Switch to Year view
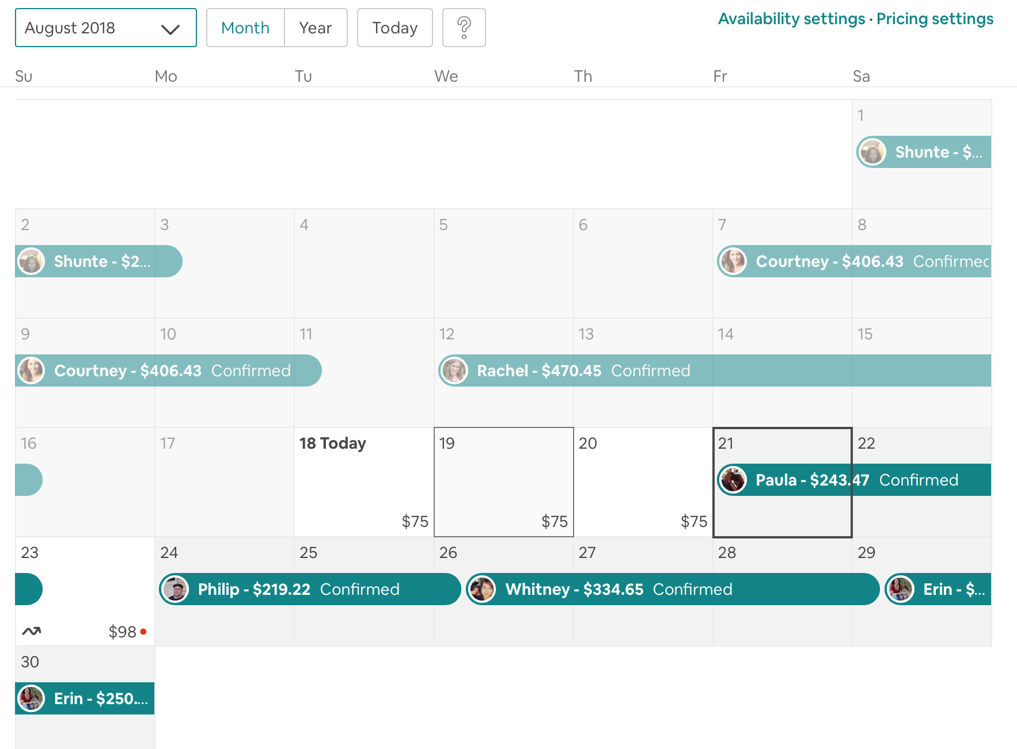Viewport: 1017px width, 749px height. pyautogui.click(x=316, y=28)
